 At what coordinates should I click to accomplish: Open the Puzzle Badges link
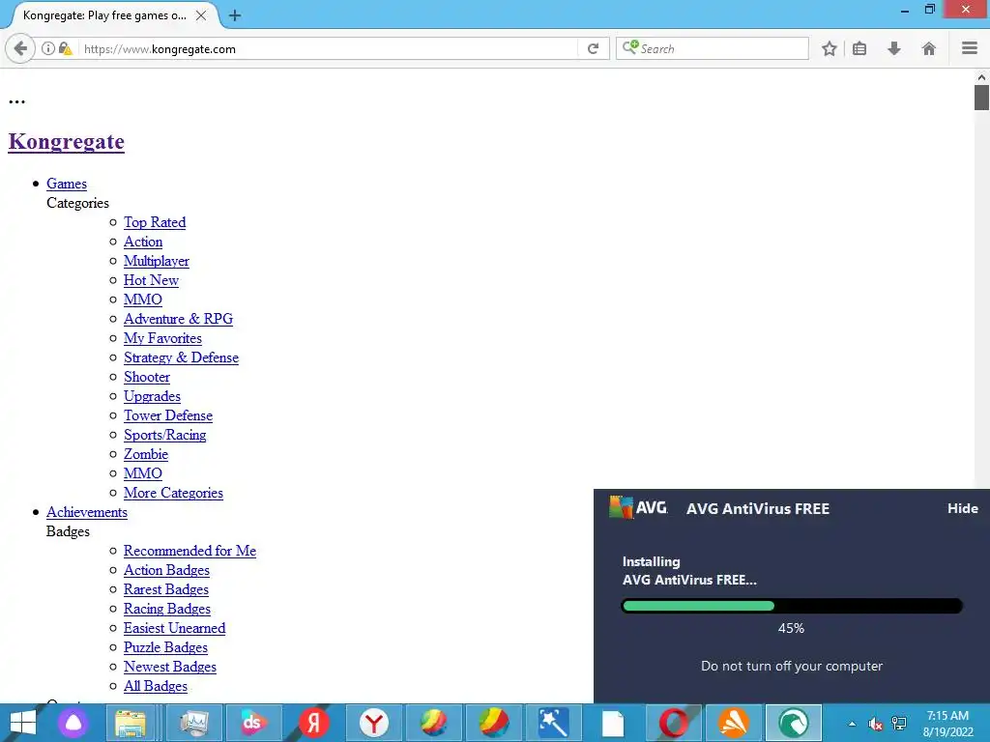tap(165, 647)
